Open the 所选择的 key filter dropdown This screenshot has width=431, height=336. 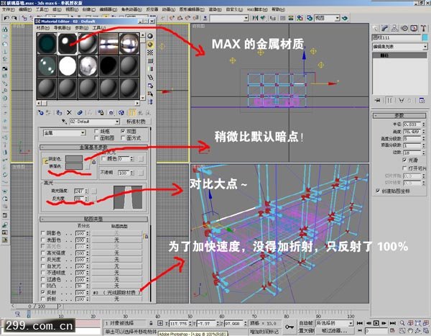pos(335,323)
